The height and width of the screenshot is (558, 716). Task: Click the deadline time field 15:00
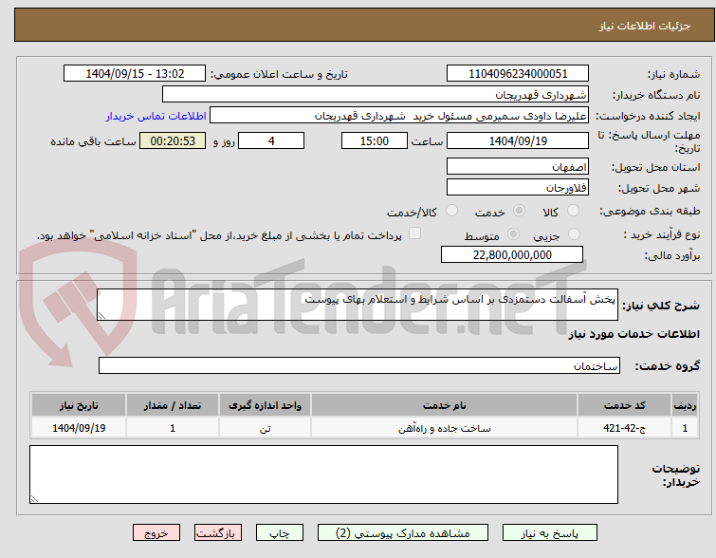pos(374,140)
